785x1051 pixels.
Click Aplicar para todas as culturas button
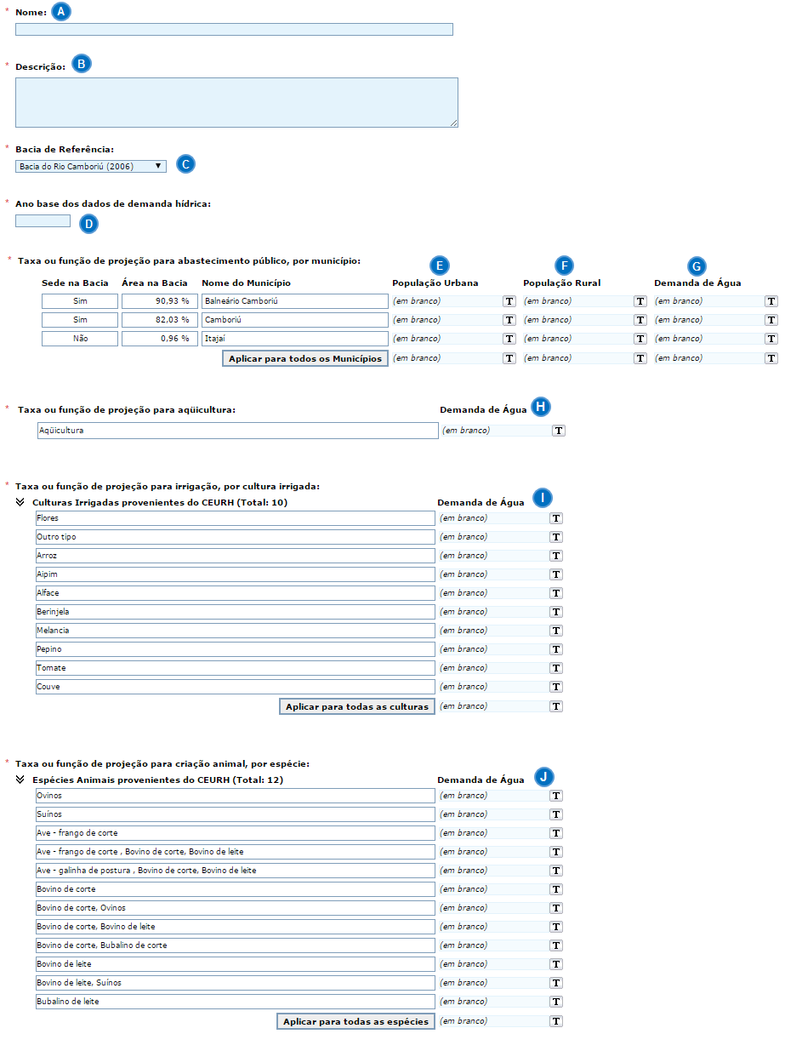(356, 706)
